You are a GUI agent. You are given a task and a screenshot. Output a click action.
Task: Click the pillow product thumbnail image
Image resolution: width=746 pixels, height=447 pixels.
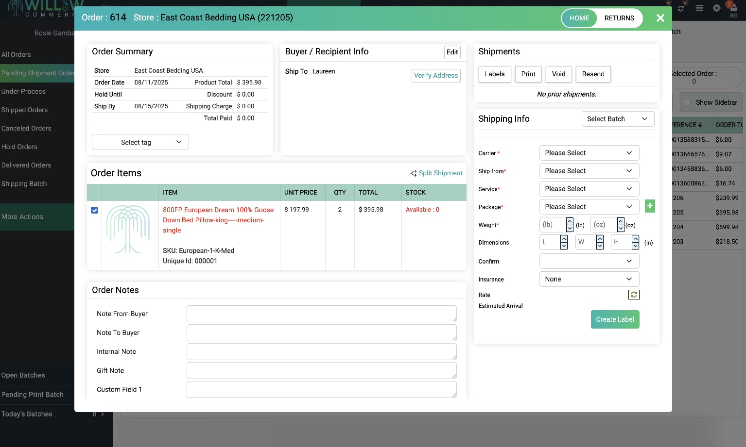pyautogui.click(x=128, y=230)
